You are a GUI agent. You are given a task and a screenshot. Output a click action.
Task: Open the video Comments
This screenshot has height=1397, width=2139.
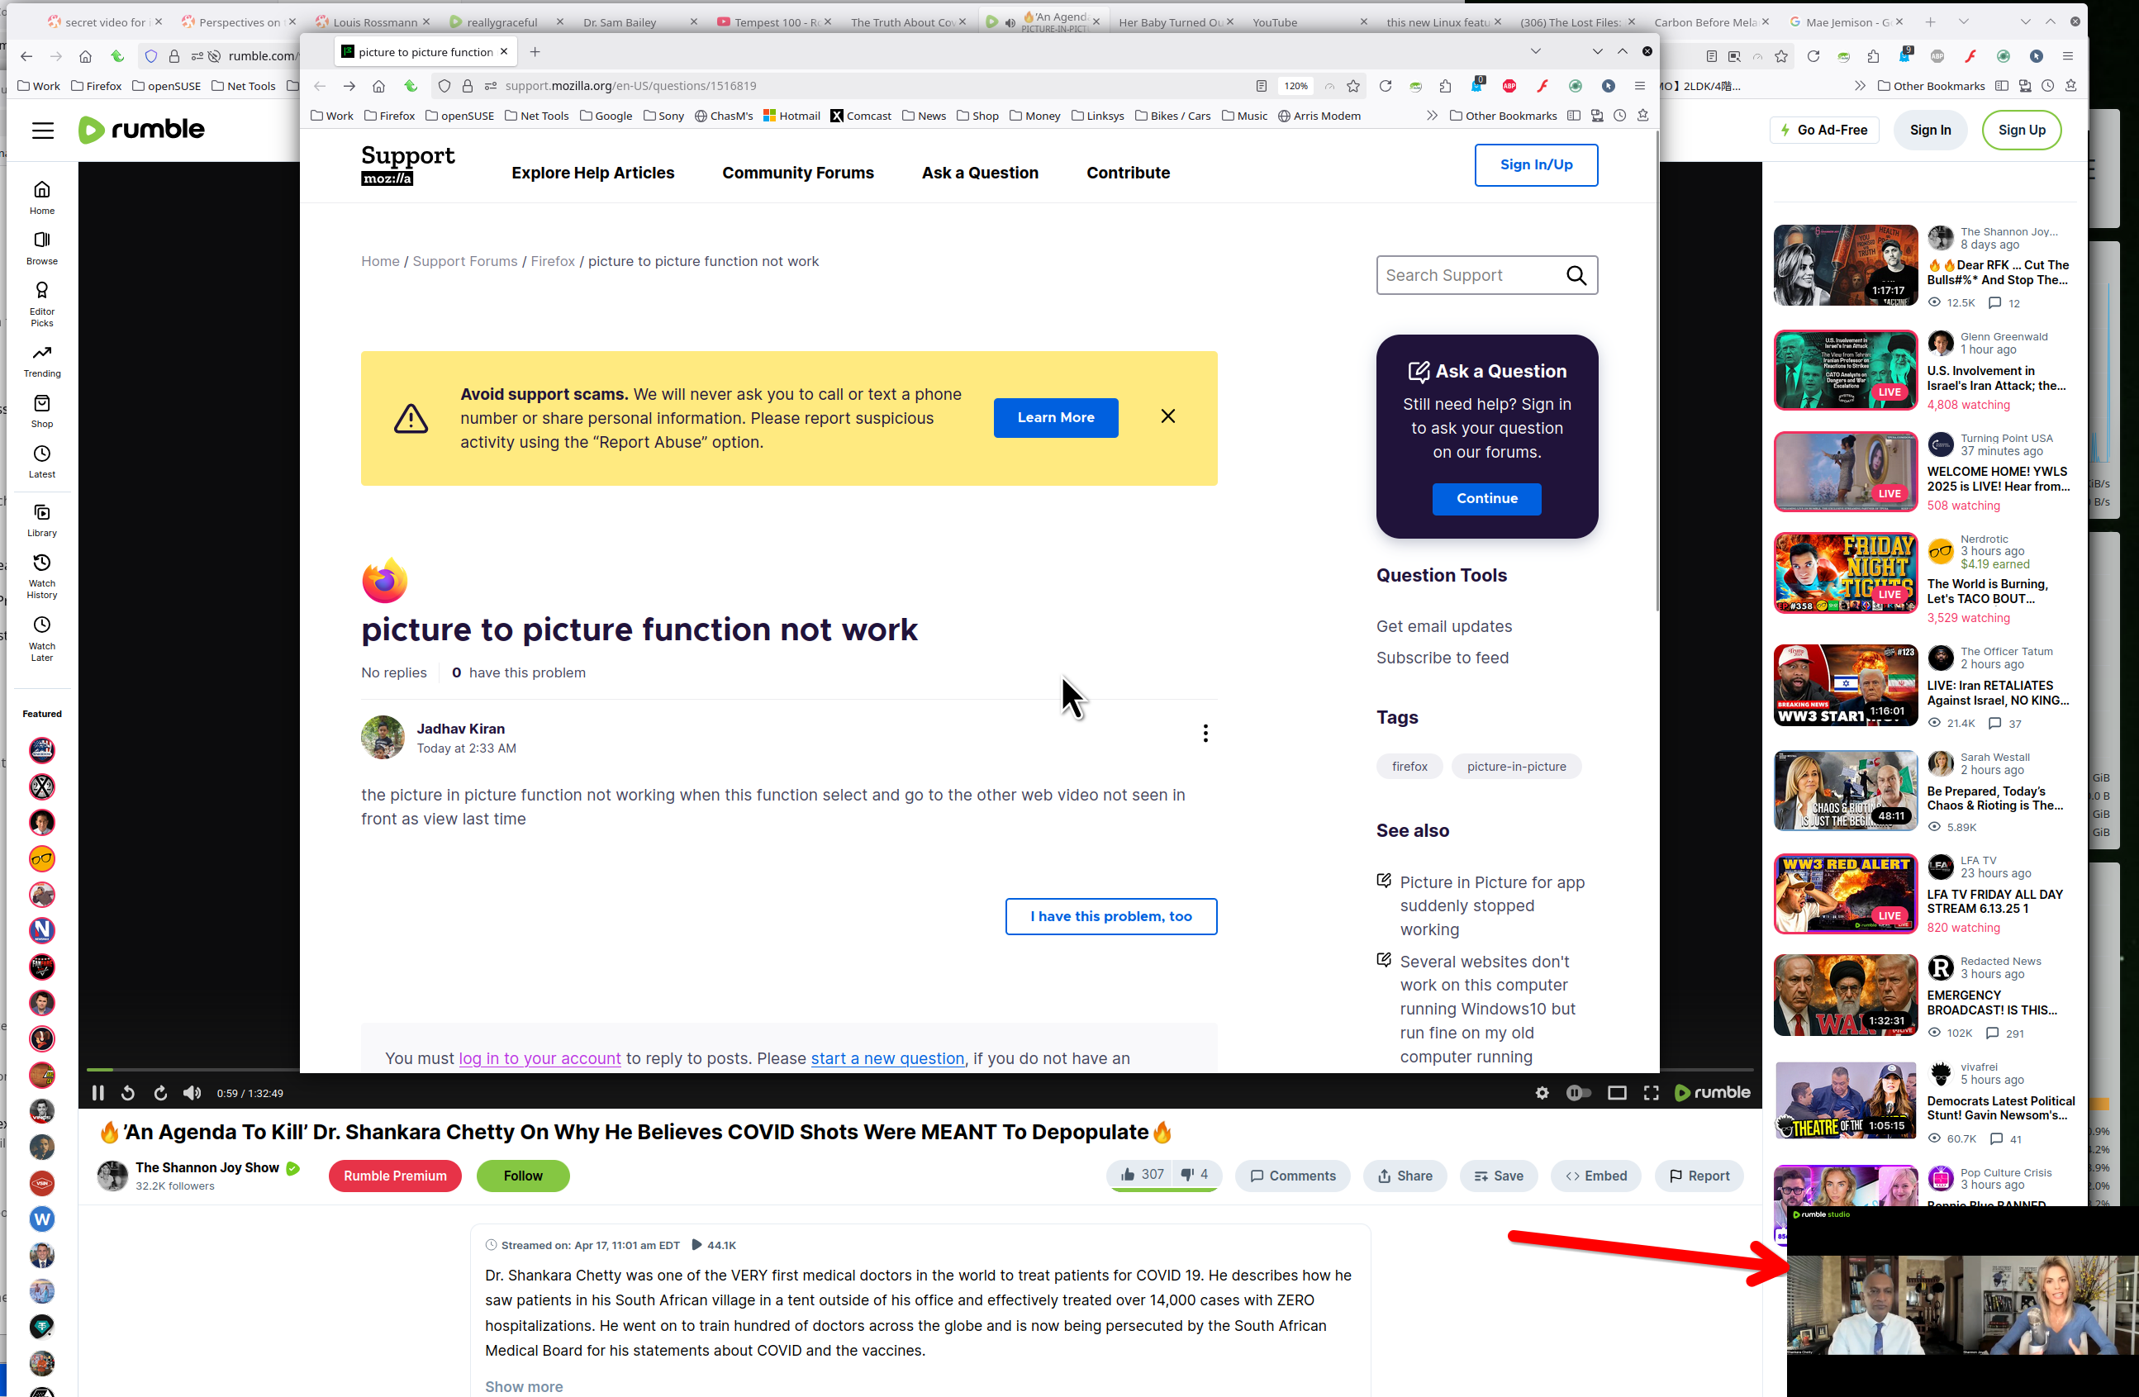(1292, 1176)
